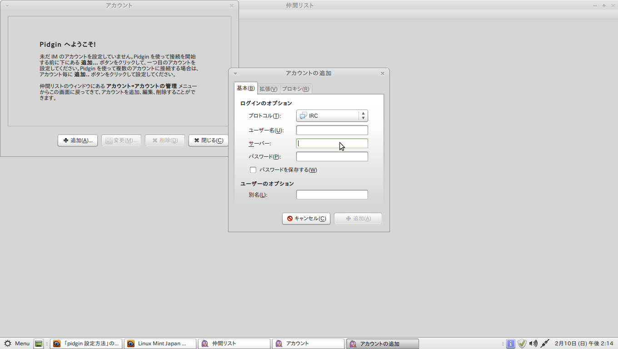The image size is (618, 349).
Task: Switch to 仲間リスト taskbar item
Action: pyautogui.click(x=234, y=344)
